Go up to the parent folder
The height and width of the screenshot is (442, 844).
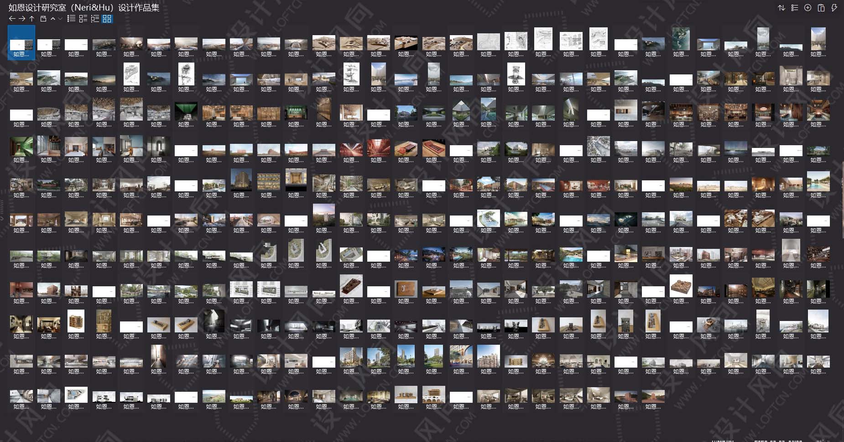[31, 19]
